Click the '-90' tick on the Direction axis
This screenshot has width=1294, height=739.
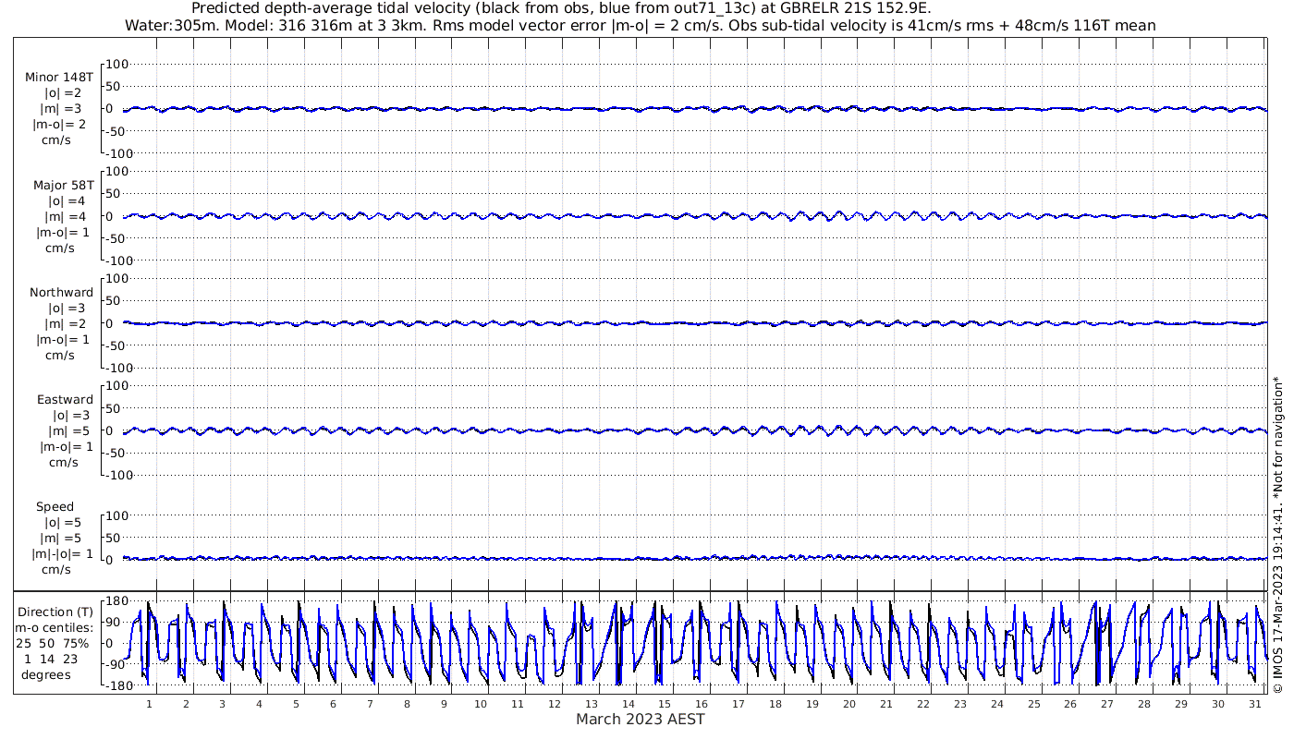(116, 664)
